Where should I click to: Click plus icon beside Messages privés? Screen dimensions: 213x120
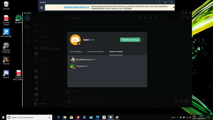61,37
